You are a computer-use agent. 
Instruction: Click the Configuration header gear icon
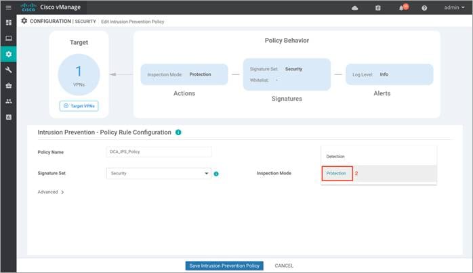[24, 21]
